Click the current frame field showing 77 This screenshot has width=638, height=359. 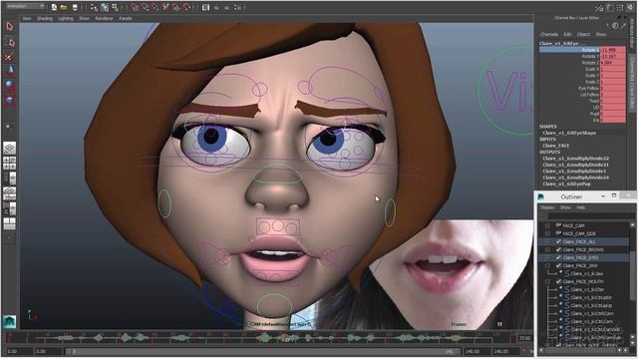[x=524, y=338]
